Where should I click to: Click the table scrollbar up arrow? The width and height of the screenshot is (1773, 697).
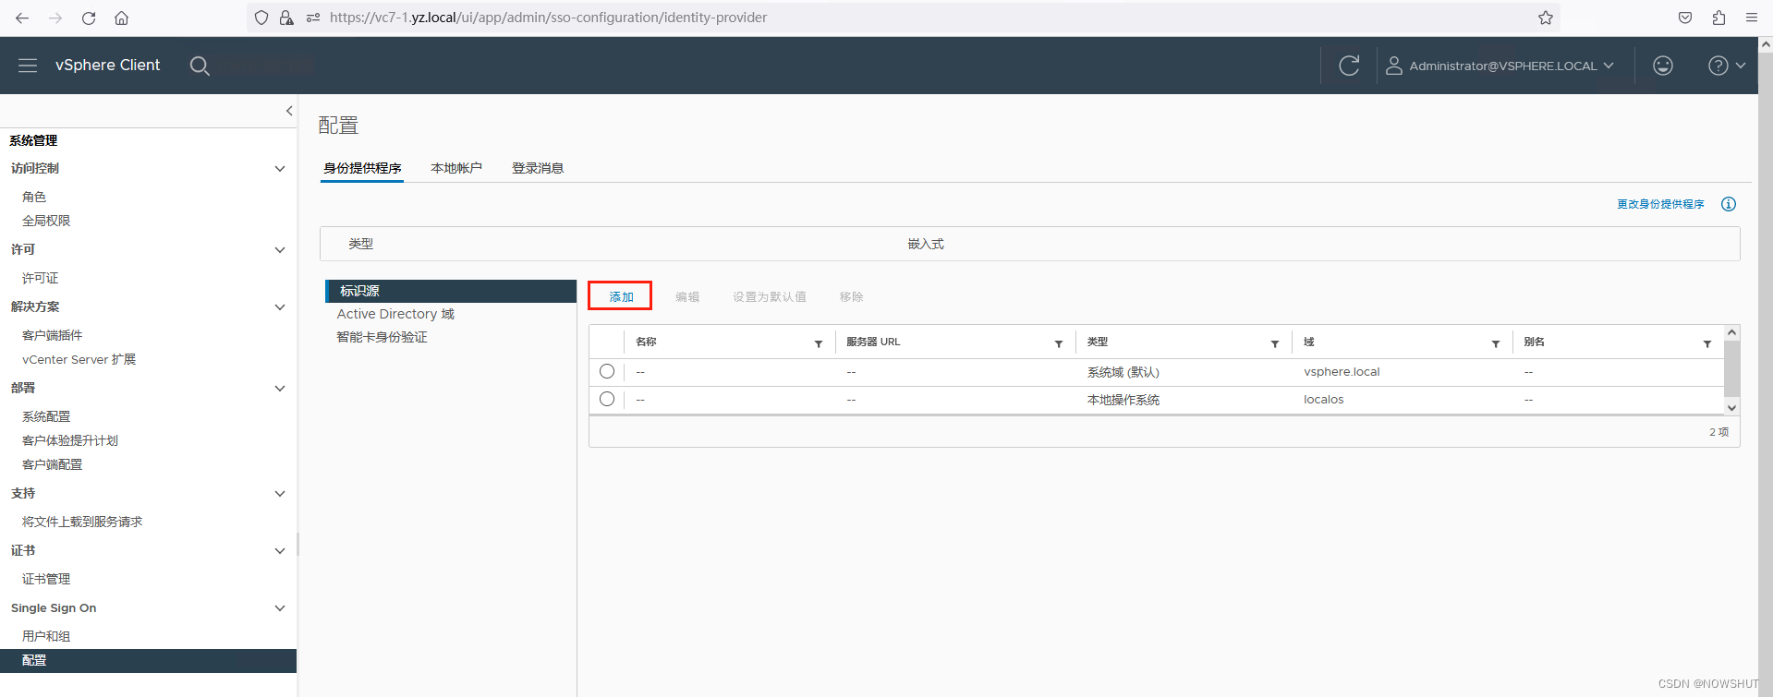tap(1732, 332)
